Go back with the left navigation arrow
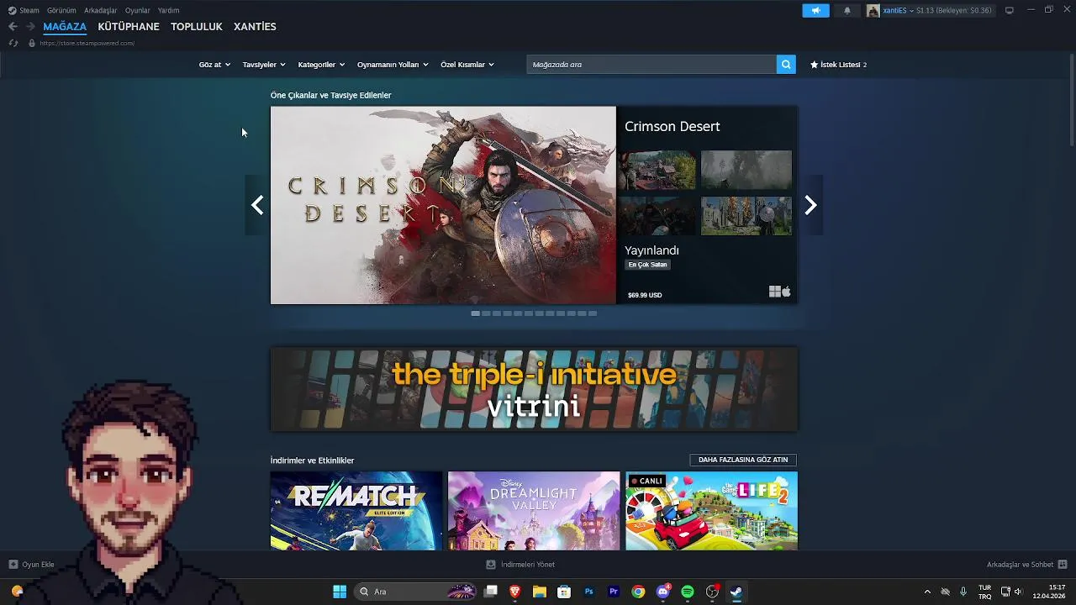 (13, 27)
